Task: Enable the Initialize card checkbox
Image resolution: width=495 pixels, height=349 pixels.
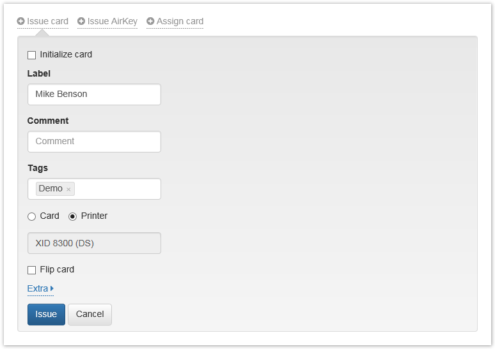Action: (32, 55)
